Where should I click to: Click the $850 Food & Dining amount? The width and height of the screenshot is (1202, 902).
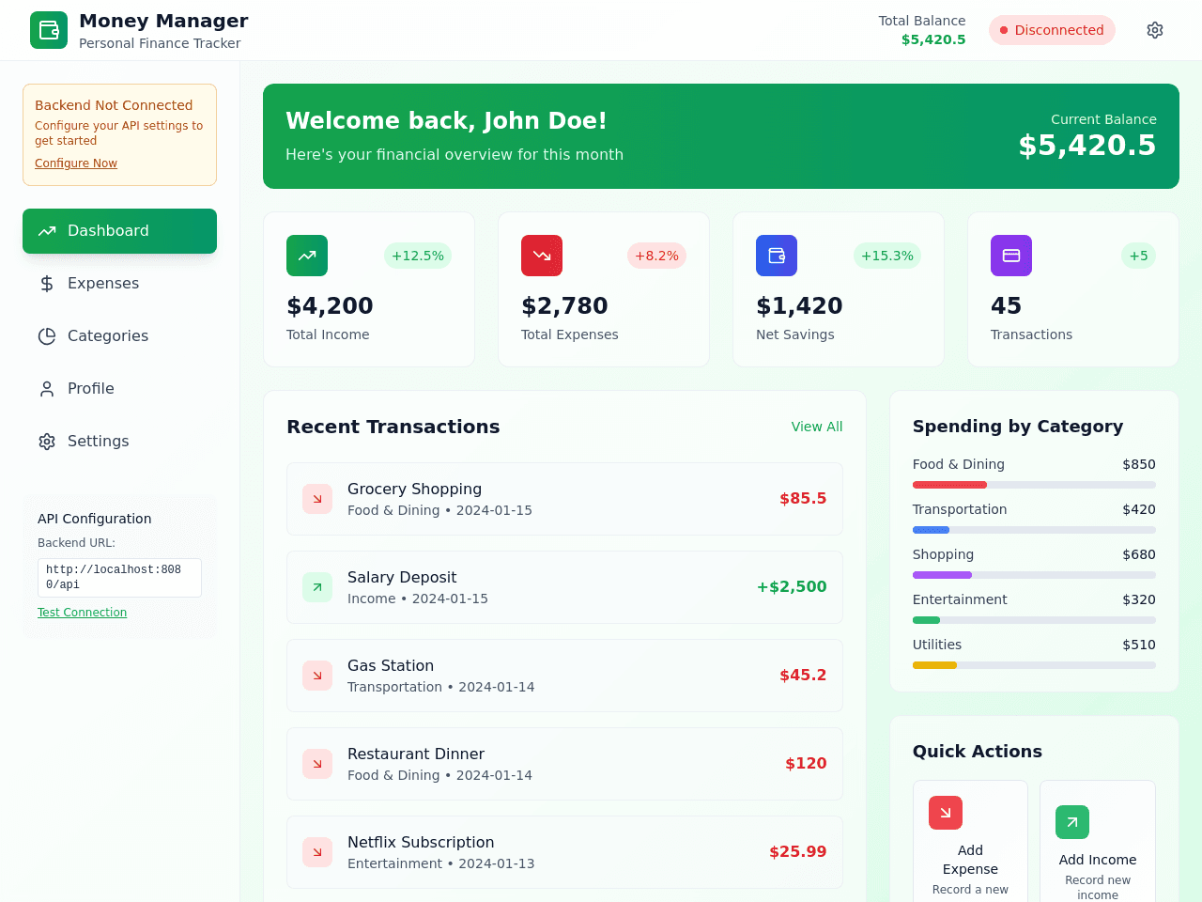point(1139,464)
